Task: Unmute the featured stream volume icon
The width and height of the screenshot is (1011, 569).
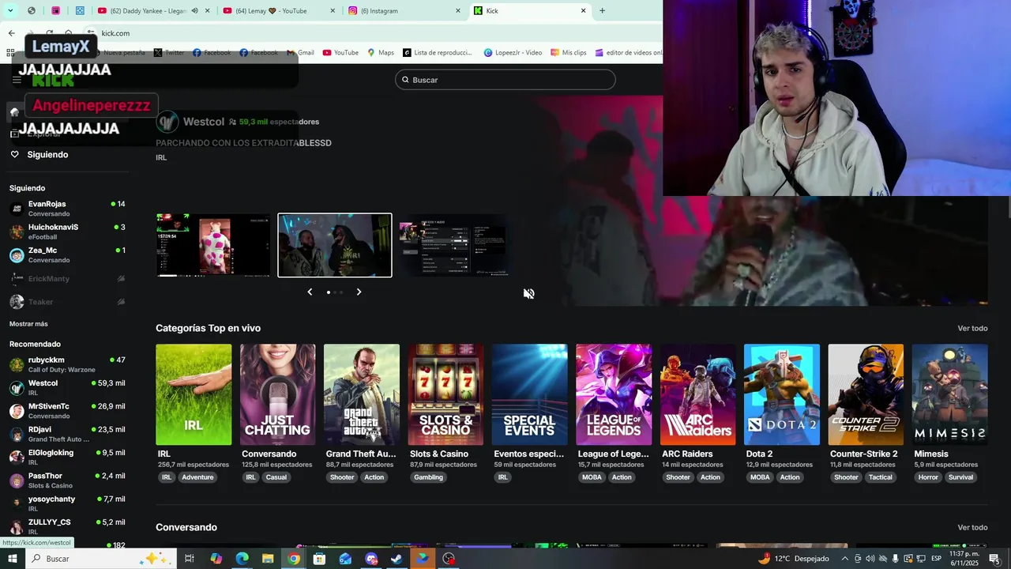Action: coord(528,293)
